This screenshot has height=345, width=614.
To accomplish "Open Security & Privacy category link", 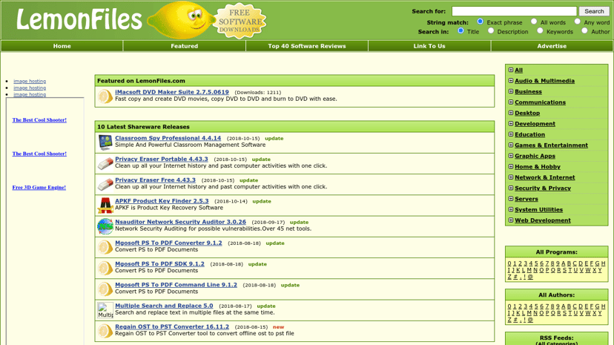I will (543, 188).
